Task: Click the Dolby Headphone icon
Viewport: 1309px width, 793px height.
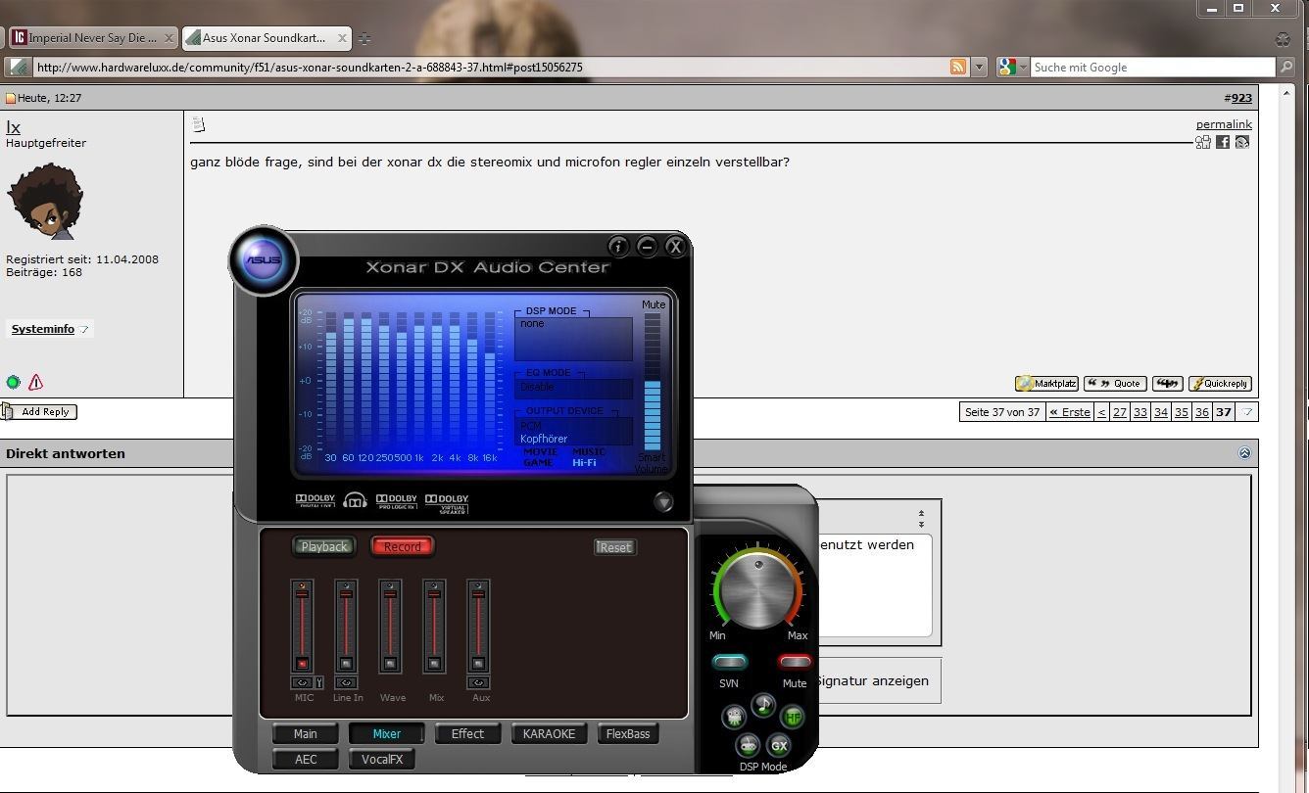Action: (356, 501)
